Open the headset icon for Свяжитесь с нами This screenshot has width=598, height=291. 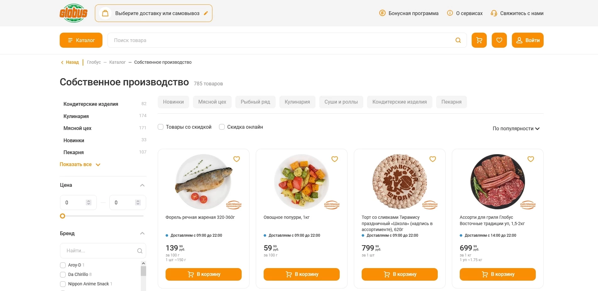tap(494, 13)
